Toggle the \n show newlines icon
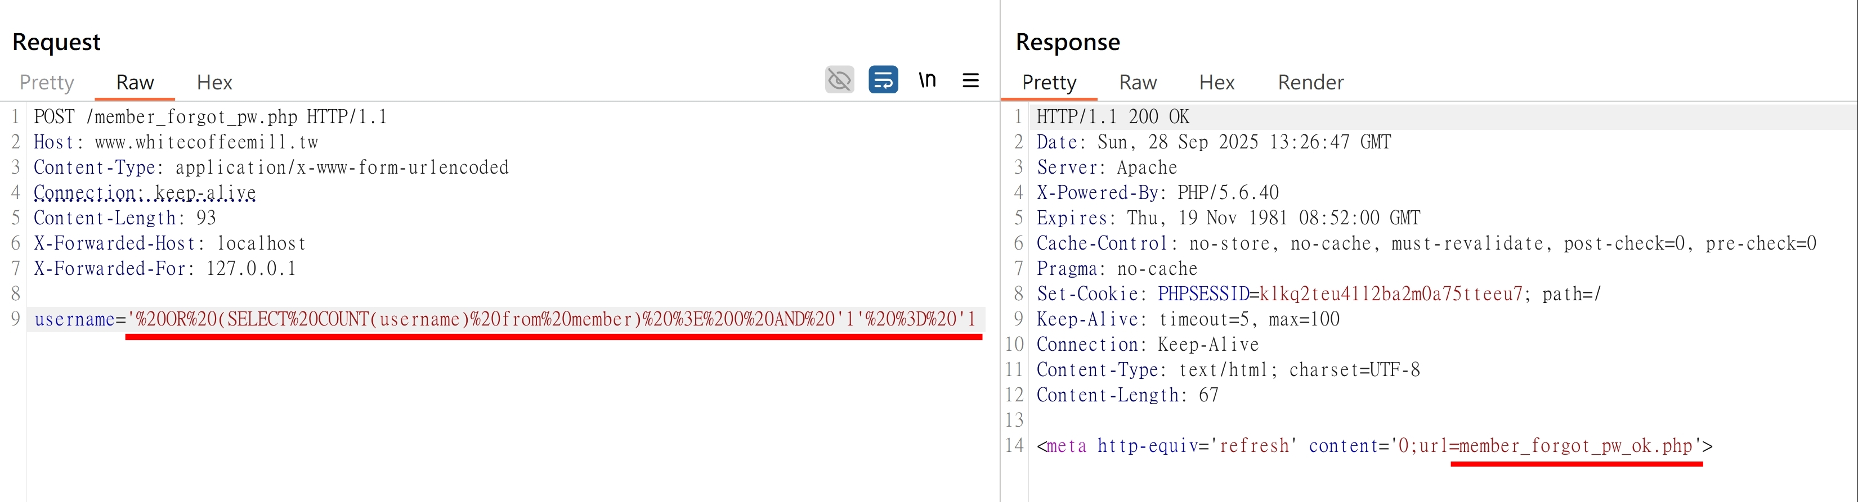Screen dimensions: 1858x502 click(928, 80)
